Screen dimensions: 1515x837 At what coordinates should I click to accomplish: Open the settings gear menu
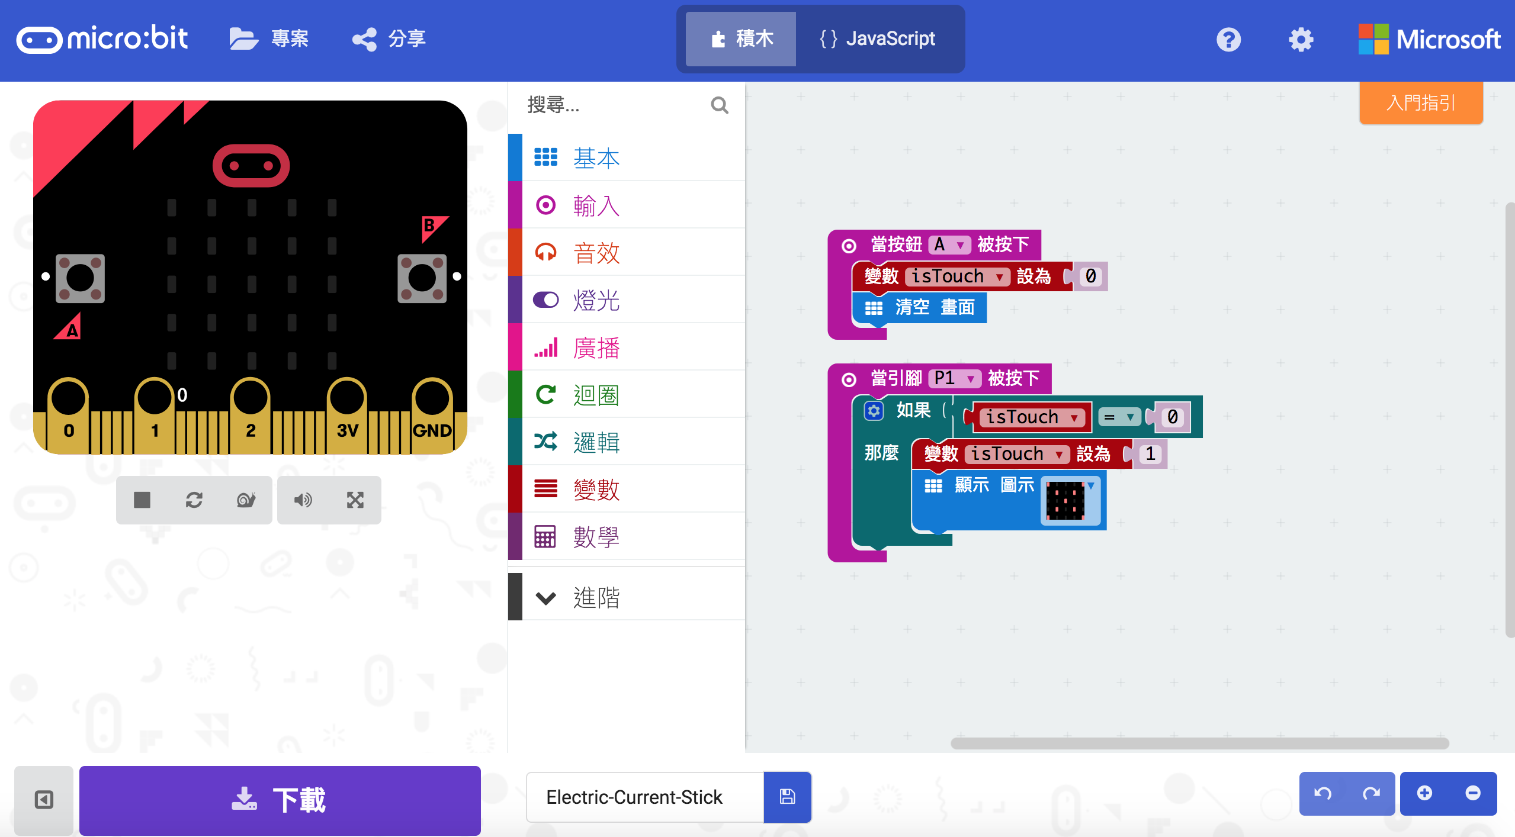(x=1301, y=40)
